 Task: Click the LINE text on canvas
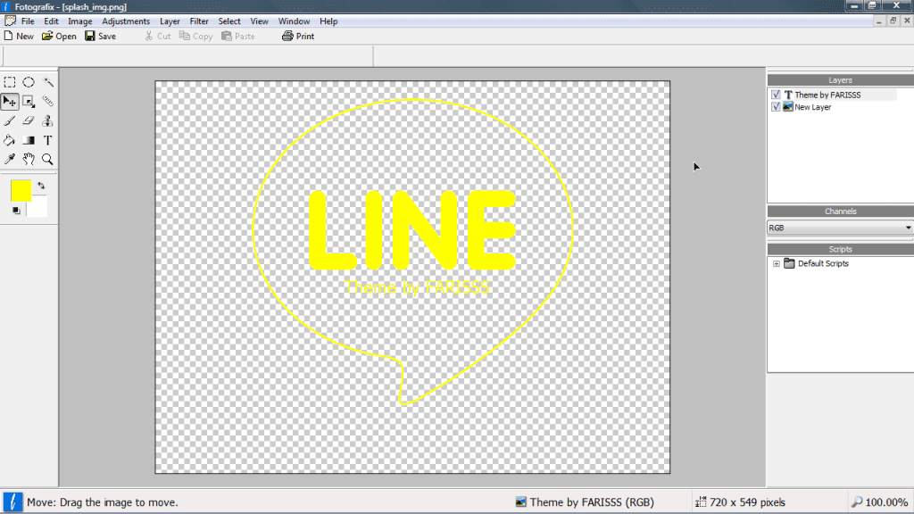pos(412,230)
